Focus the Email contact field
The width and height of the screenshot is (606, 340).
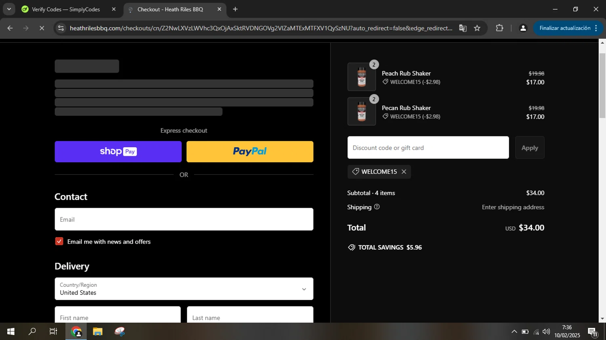(184, 219)
